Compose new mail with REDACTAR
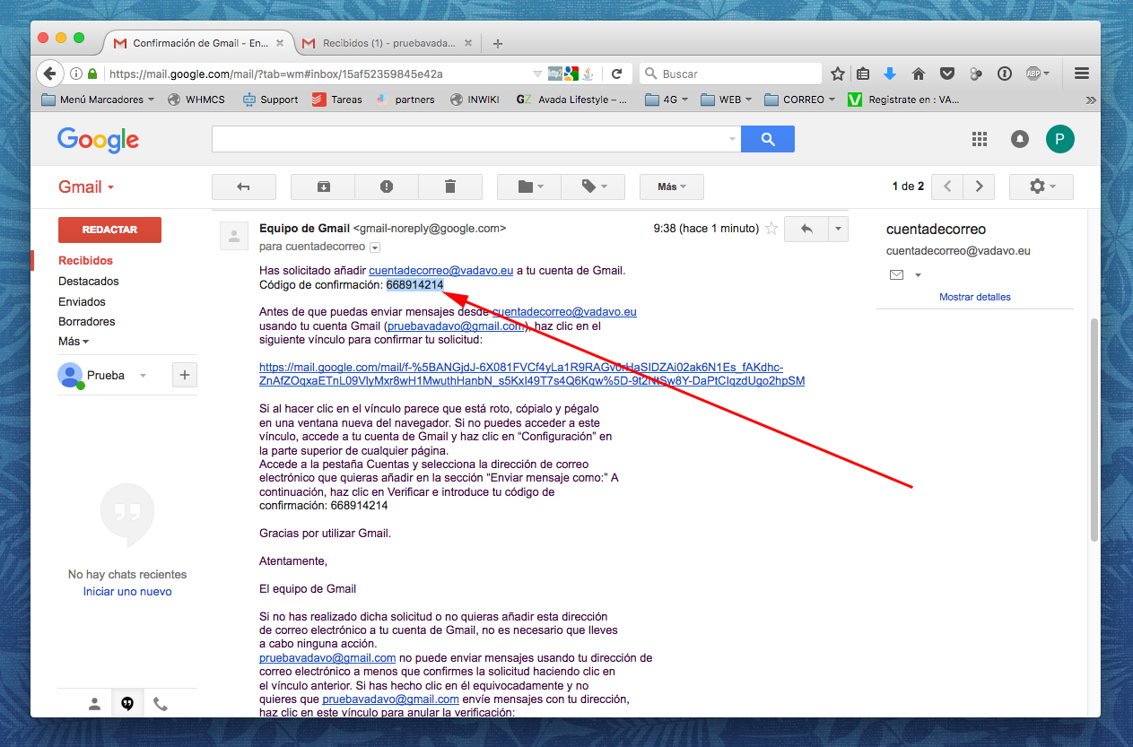The image size is (1133, 747). 109,230
